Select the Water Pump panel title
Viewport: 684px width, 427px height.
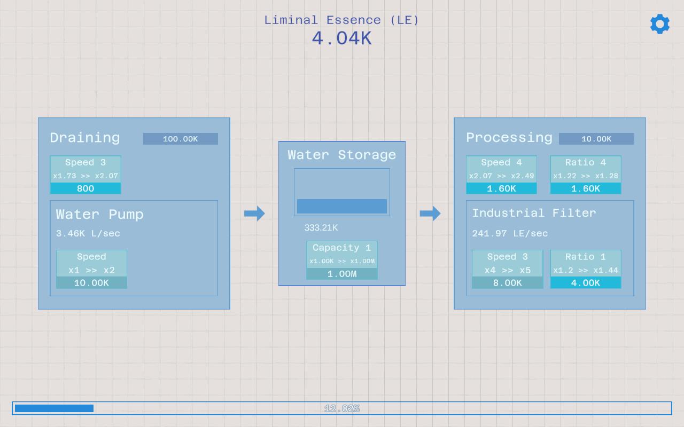coord(100,215)
